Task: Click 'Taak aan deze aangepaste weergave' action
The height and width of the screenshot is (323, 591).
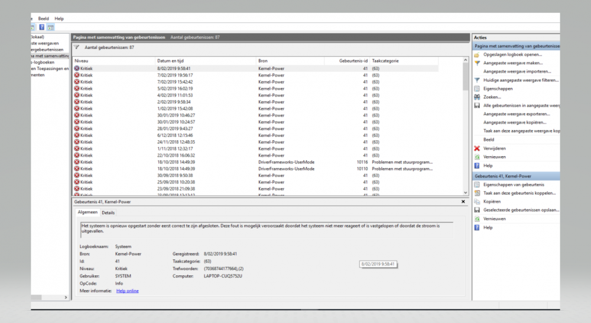Action: coord(521,131)
